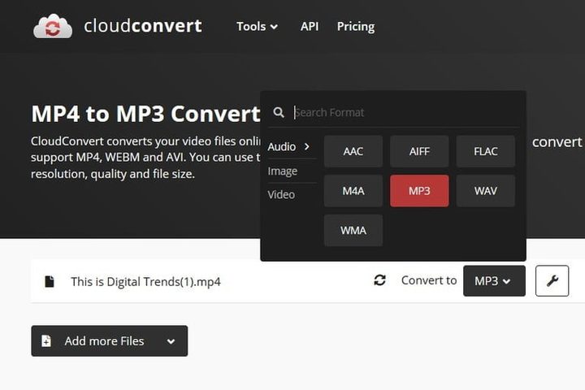Choose WAV as output format
Screen dimensions: 585x390
[485, 191]
